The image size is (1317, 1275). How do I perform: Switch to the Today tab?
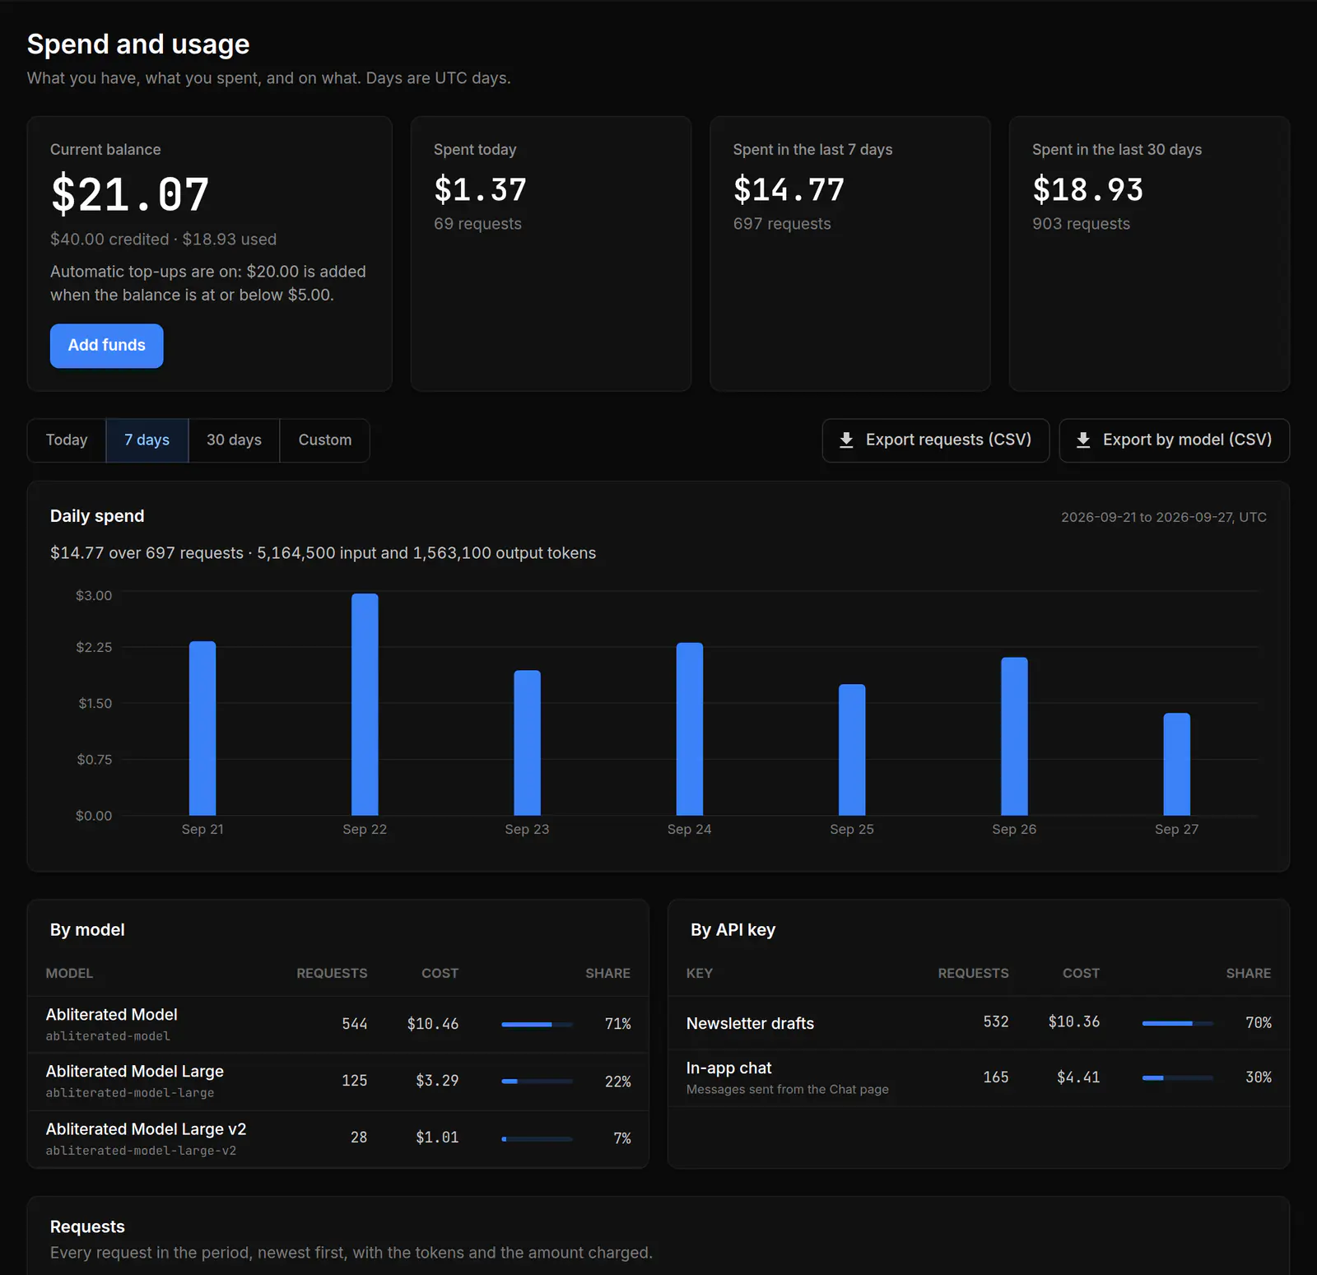[67, 440]
